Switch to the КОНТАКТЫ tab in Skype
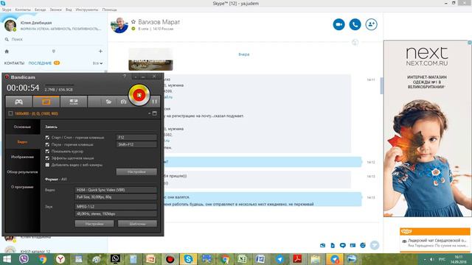 [x=14, y=63]
